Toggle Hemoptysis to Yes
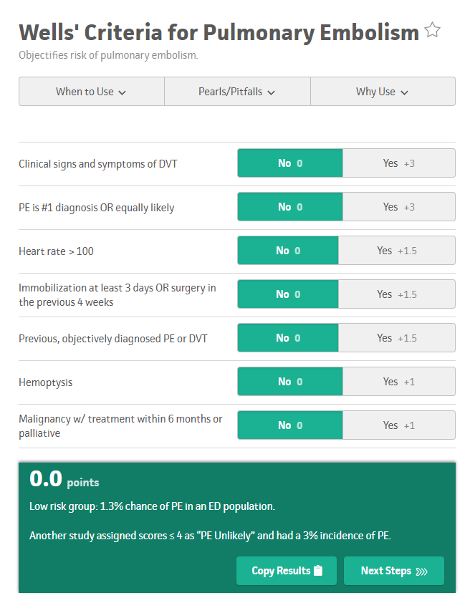The width and height of the screenshot is (465, 603). (398, 382)
